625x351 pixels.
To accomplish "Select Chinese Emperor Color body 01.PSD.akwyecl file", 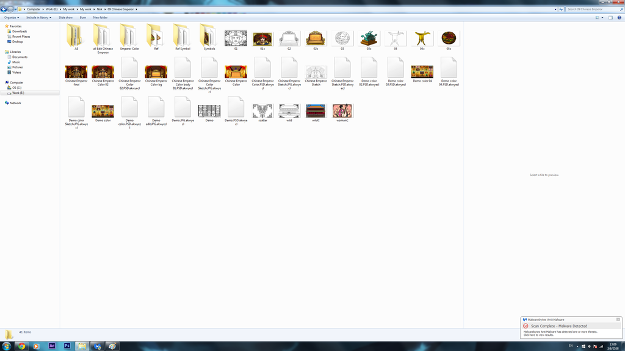I will point(182,73).
